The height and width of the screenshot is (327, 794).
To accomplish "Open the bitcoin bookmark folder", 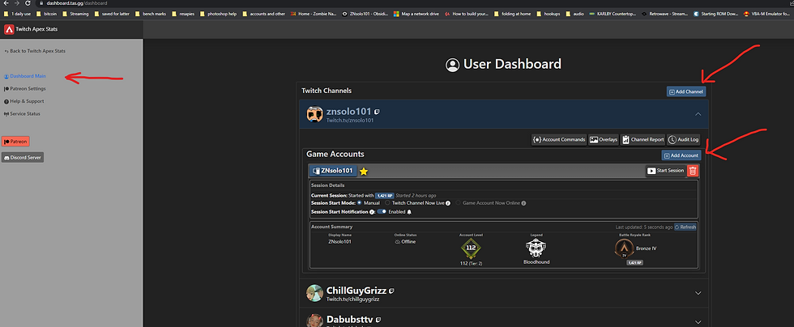I will coord(48,15).
